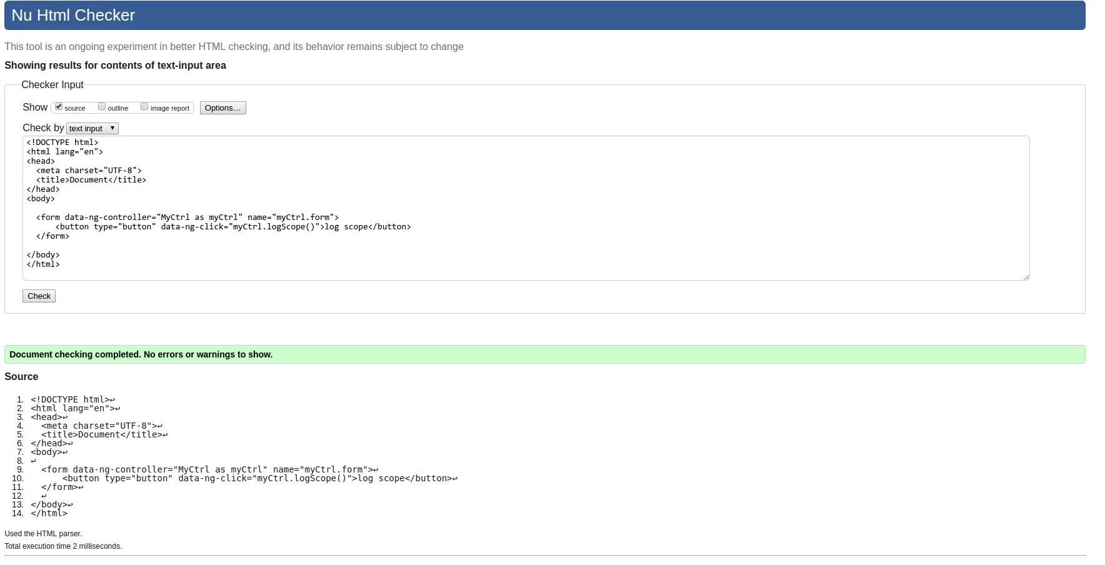Click the text area resize handle
1105x565 pixels.
click(1026, 276)
